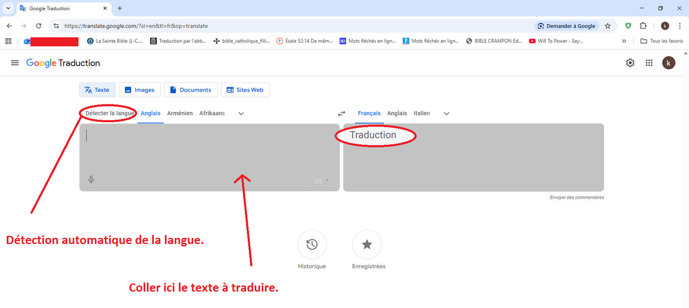Open Will To Power YouTube bookmark
689x308 pixels.
pyautogui.click(x=557, y=41)
